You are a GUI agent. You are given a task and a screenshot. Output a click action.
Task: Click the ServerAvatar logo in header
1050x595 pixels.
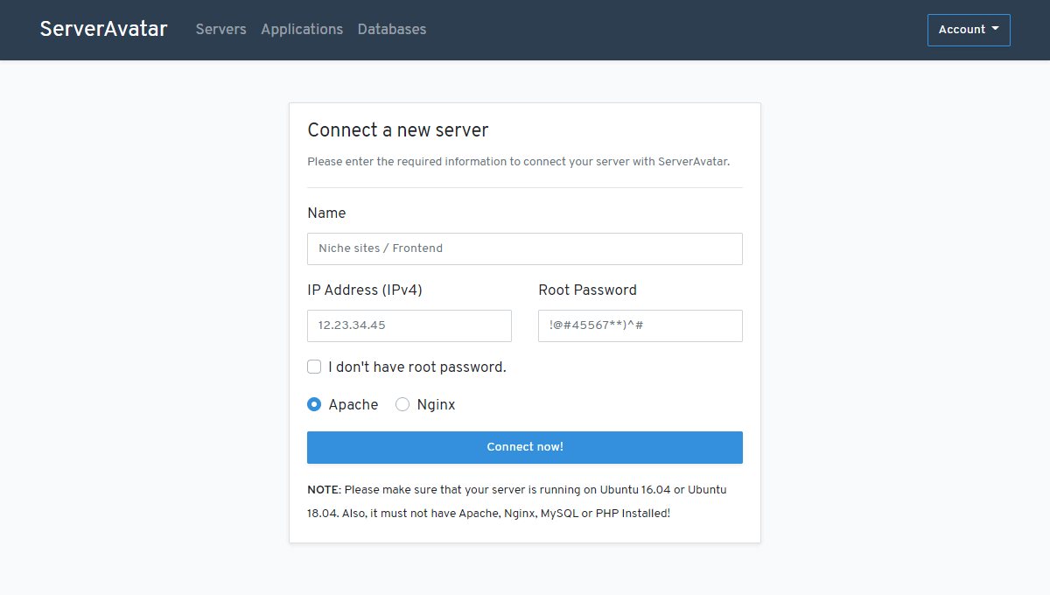click(103, 29)
